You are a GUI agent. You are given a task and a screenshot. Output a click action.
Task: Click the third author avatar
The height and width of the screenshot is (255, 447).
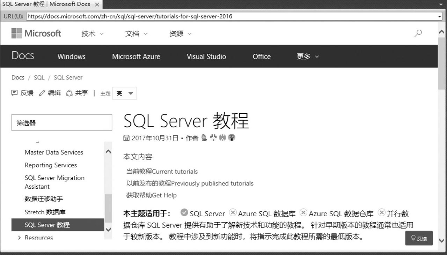click(x=222, y=138)
